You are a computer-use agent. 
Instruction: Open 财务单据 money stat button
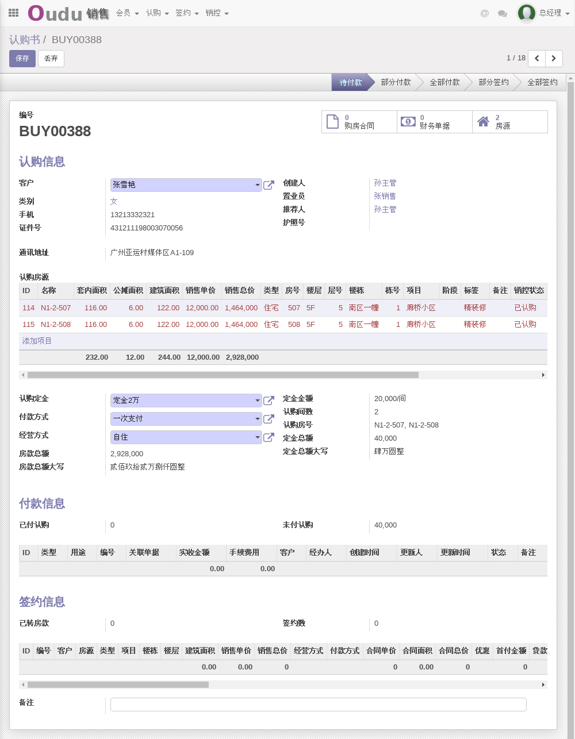[x=435, y=122]
